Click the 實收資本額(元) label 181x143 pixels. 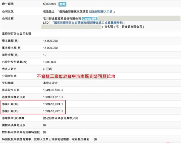tap(12, 48)
